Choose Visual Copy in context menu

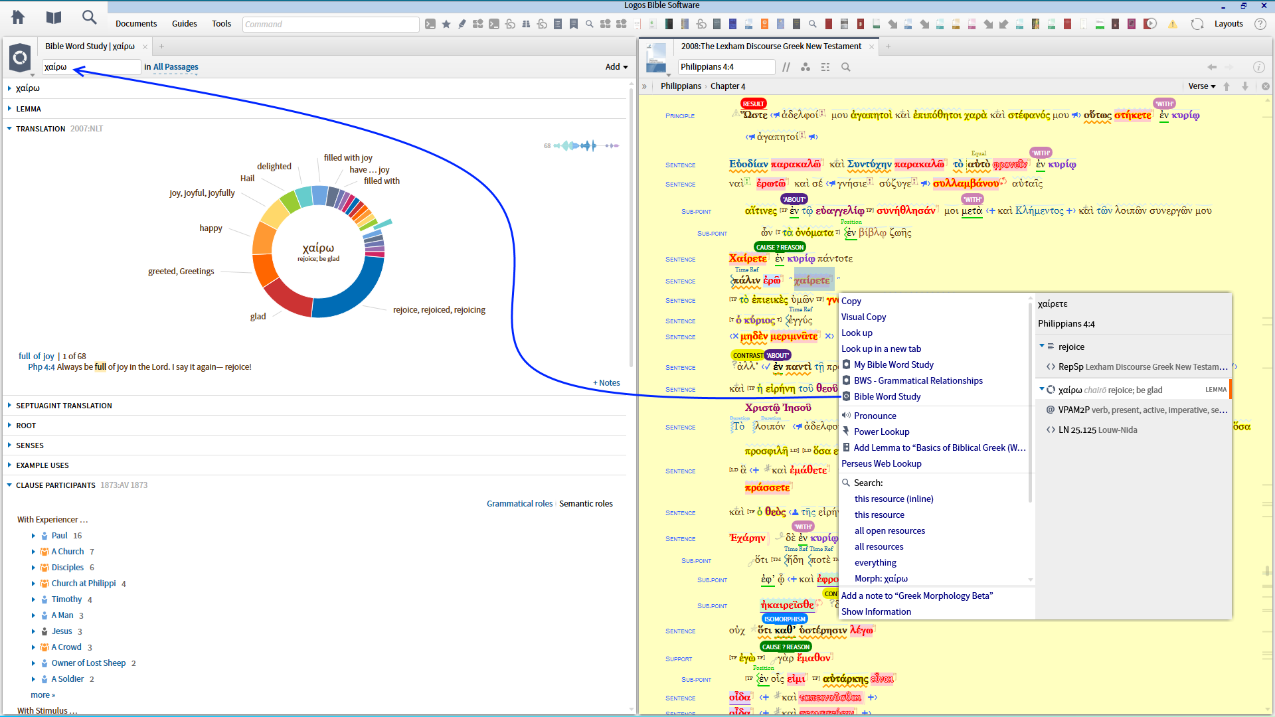(x=863, y=317)
